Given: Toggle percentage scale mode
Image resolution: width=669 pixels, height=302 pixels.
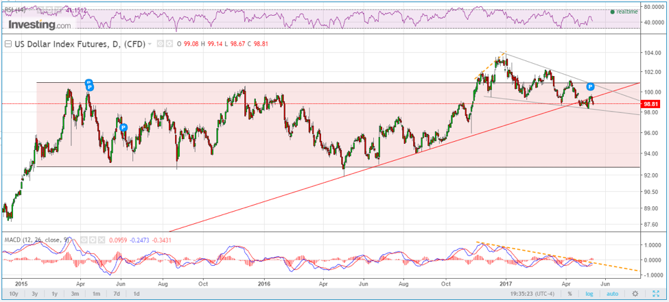Looking at the screenshot, I should 569,293.
